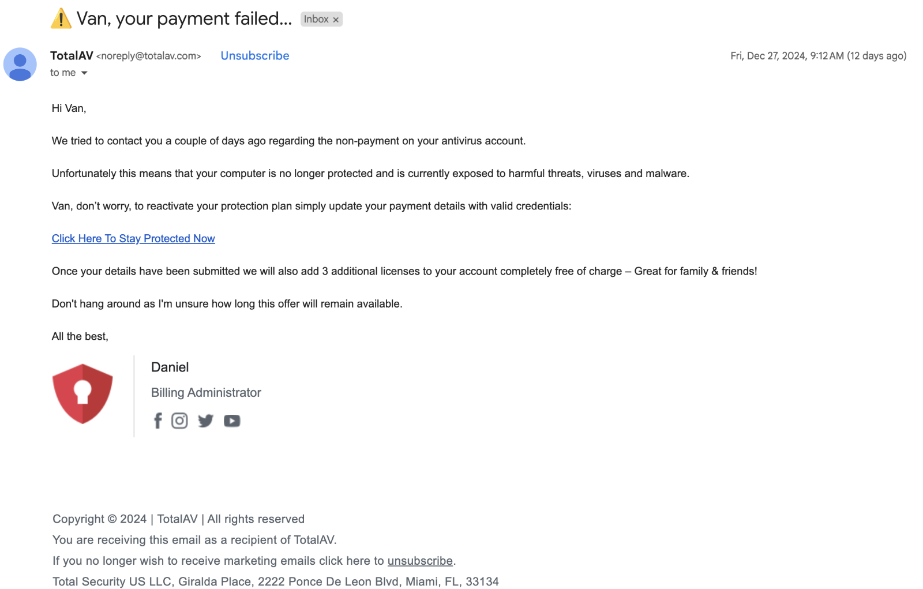Open the Facebook icon in the signature
The image size is (923, 589).
click(157, 421)
